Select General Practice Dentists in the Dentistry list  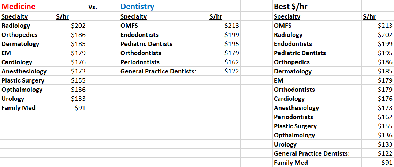click(x=158, y=71)
